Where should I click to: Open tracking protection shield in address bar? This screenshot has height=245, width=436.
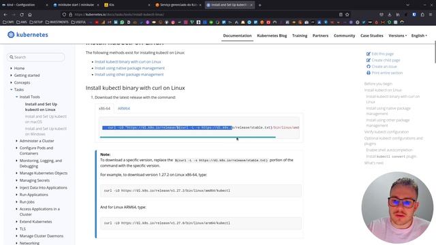click(x=64, y=14)
